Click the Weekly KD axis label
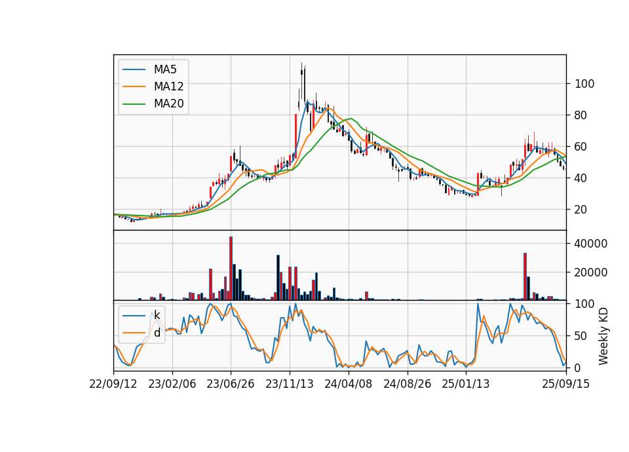The height and width of the screenshot is (452, 629). pos(603,336)
